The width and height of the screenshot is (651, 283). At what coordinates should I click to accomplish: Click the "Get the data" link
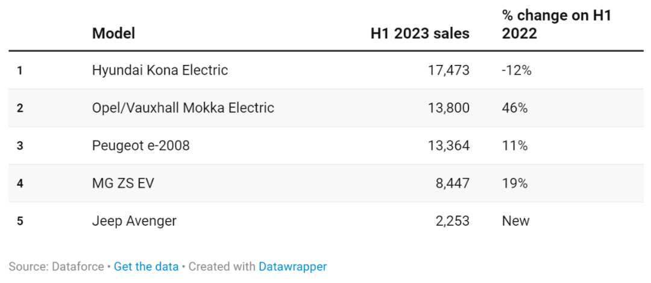(146, 266)
